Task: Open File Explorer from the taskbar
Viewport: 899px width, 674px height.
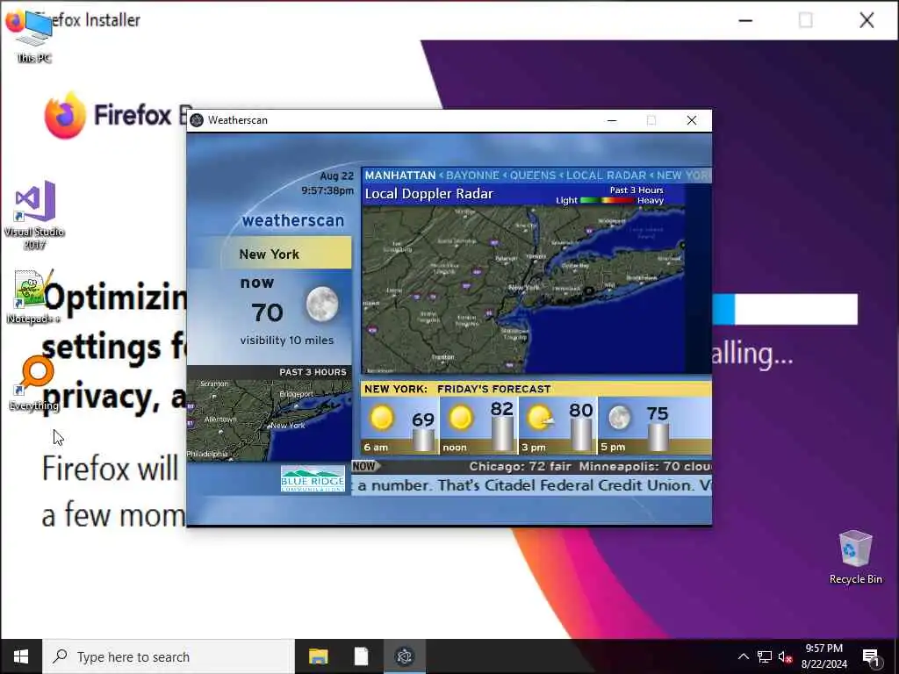Action: (x=318, y=656)
